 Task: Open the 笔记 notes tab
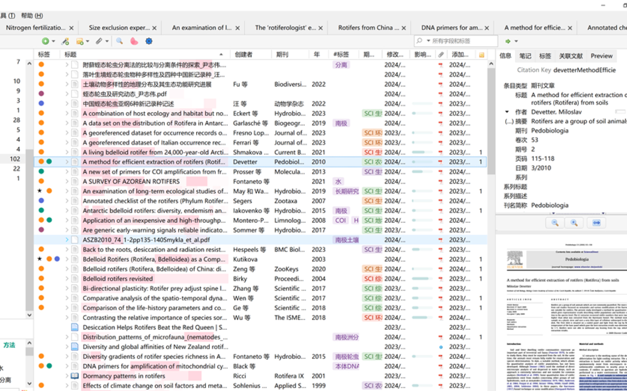(525, 56)
